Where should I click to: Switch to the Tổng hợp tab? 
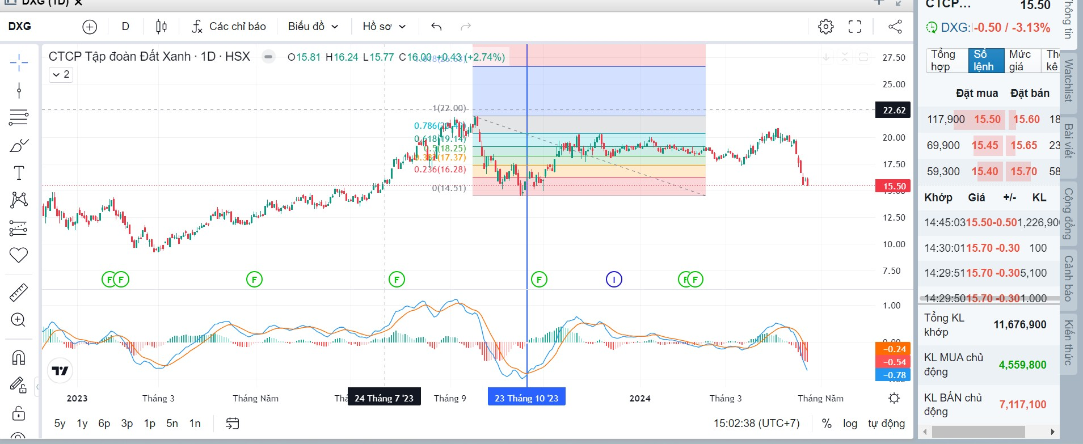tap(946, 60)
